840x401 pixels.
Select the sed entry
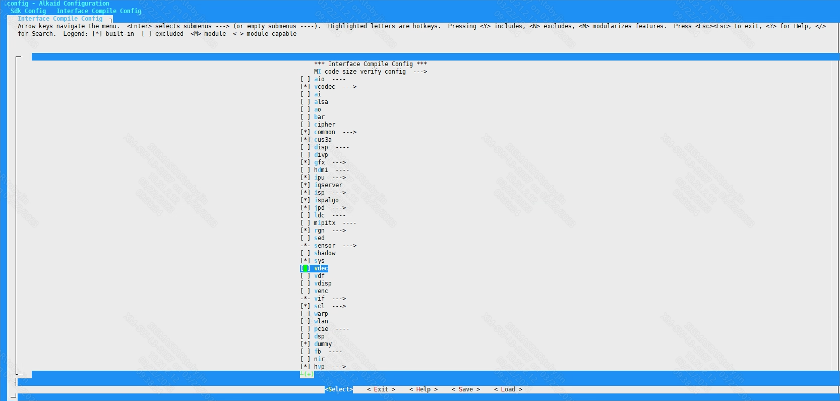tap(319, 238)
